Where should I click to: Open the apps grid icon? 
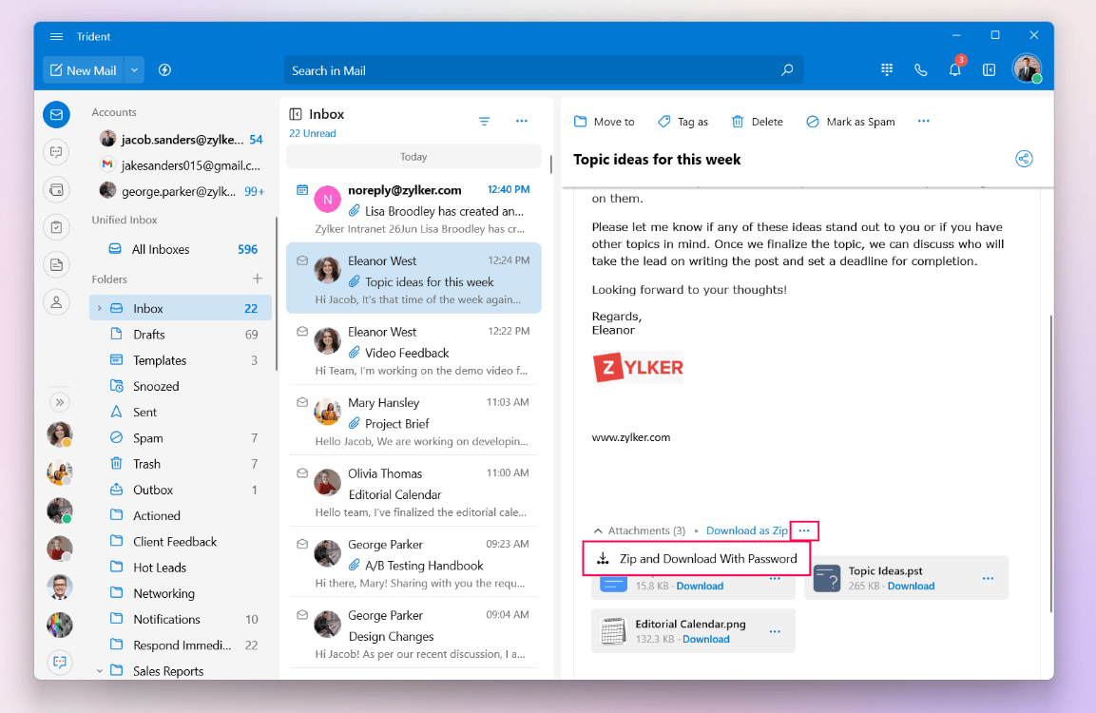click(886, 69)
